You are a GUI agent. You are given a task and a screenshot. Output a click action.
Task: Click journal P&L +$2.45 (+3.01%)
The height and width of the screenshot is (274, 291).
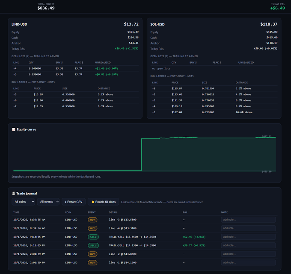coord(194,237)
